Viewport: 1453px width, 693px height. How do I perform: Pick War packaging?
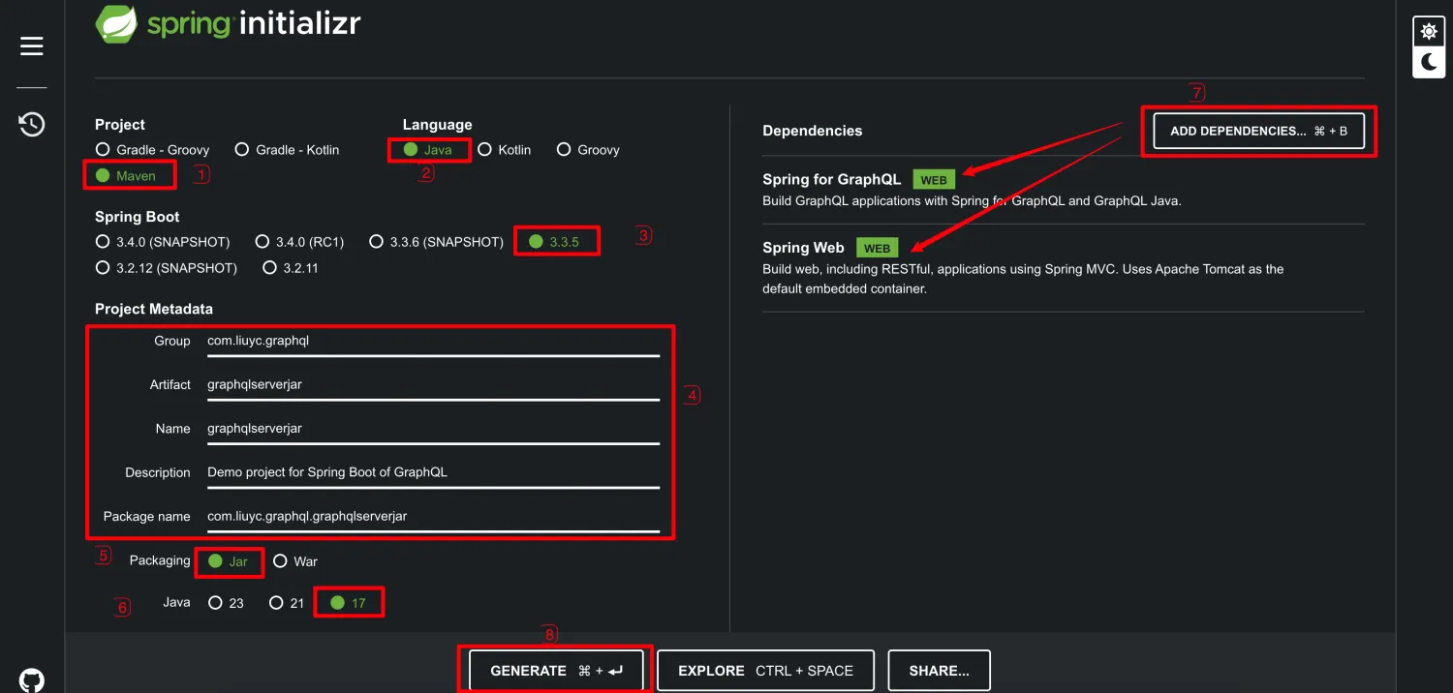[295, 561]
